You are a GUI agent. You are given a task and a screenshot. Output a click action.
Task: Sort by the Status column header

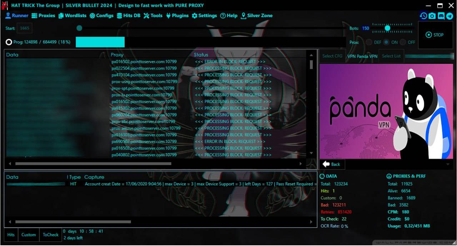(x=201, y=55)
